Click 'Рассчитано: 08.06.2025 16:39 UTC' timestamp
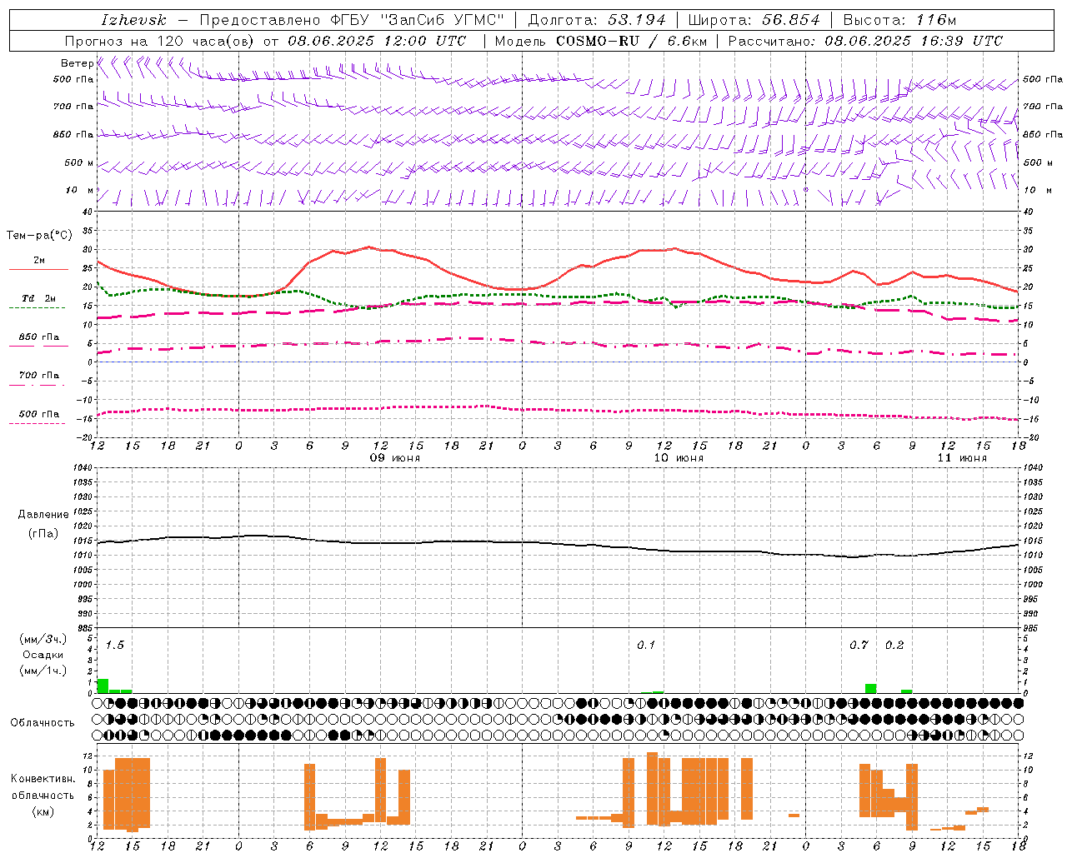 [865, 41]
